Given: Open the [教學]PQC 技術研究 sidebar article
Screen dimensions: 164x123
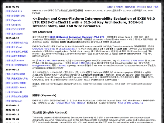Looking at the screenshot, I should pos(15,29).
